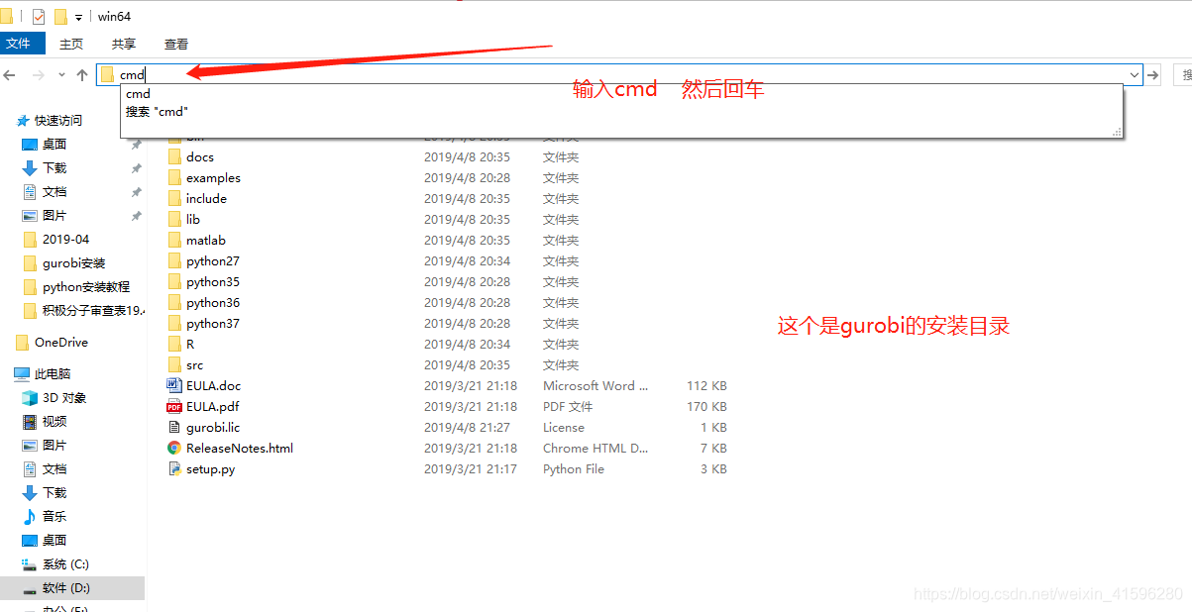Screen dimensions: 1192x612
Task: Open the recent locations dropdown chevron
Action: tap(61, 75)
